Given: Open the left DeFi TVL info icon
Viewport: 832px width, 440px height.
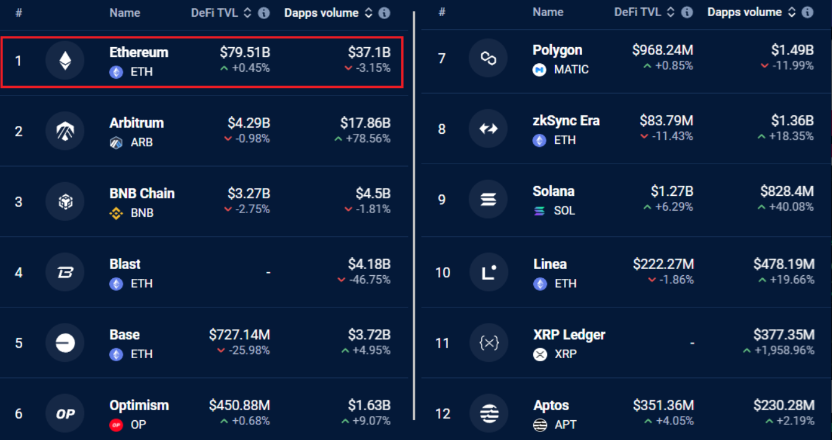Looking at the screenshot, I should click(264, 13).
